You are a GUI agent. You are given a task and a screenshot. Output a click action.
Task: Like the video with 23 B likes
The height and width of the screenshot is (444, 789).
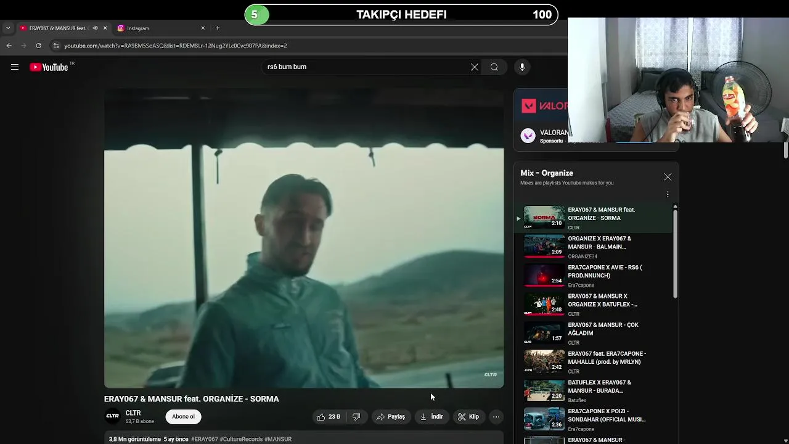click(329, 417)
